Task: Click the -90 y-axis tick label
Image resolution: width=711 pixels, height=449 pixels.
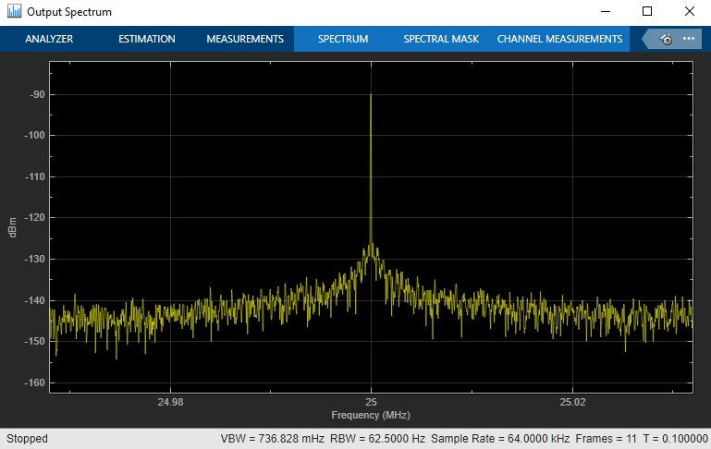Action: (x=37, y=94)
